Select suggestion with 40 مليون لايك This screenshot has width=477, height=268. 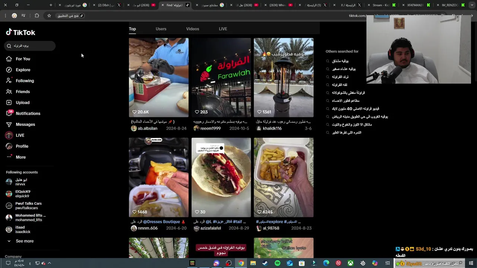point(355,109)
